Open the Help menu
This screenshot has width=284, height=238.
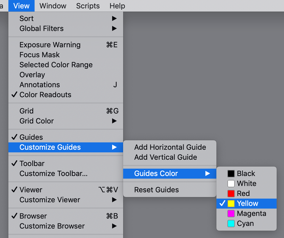[x=117, y=6]
